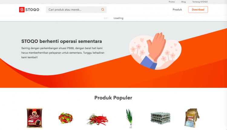Click the loading dots indicator
This screenshot has width=227, height=130.
107,18
